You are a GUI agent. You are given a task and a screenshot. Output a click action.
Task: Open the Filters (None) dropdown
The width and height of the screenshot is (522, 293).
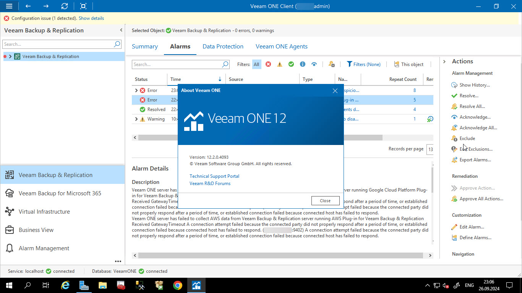point(363,64)
